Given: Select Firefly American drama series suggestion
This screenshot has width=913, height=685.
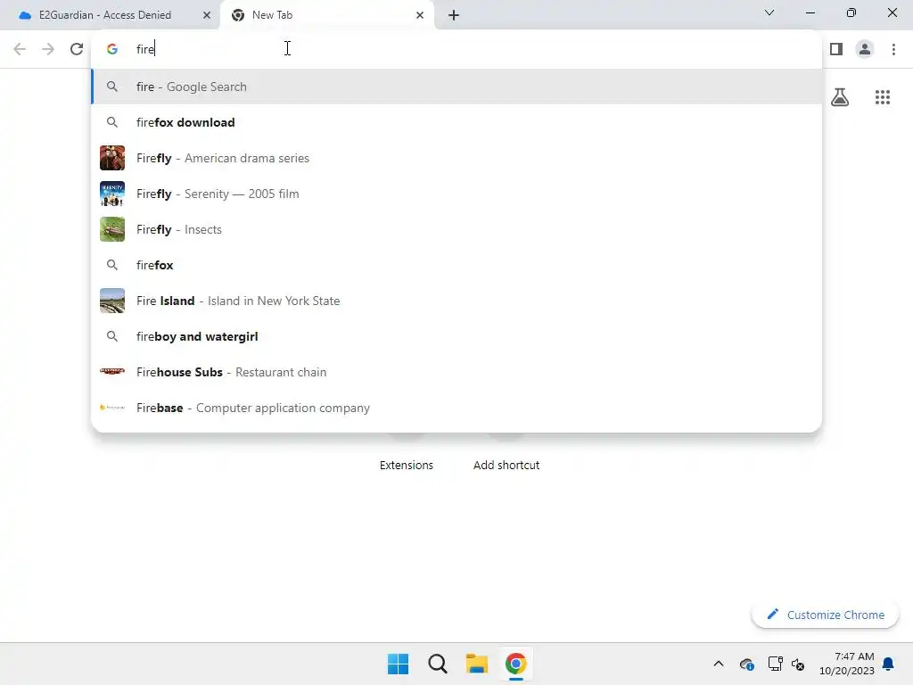Looking at the screenshot, I should (x=456, y=158).
